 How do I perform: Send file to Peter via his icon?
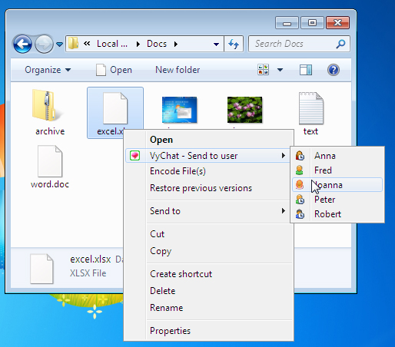pos(300,200)
